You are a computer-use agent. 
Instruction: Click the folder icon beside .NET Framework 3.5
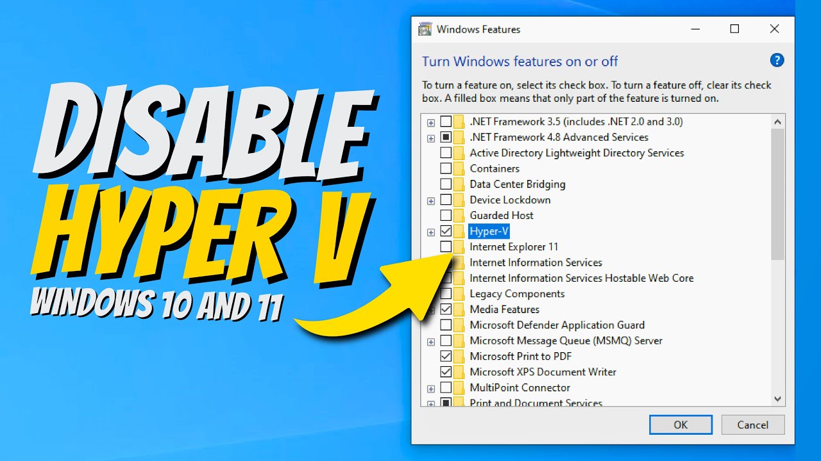coord(459,122)
